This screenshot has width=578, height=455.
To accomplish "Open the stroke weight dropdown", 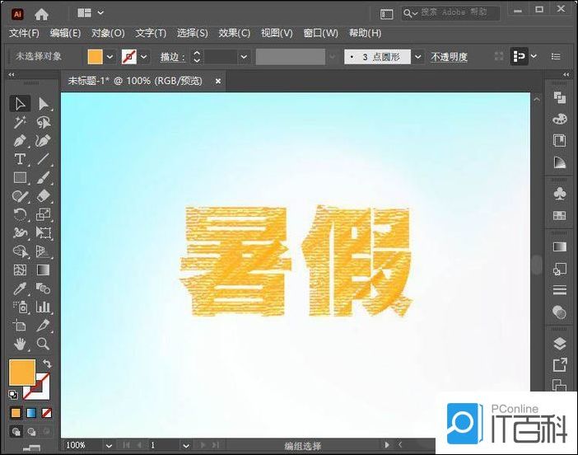I will 244,57.
